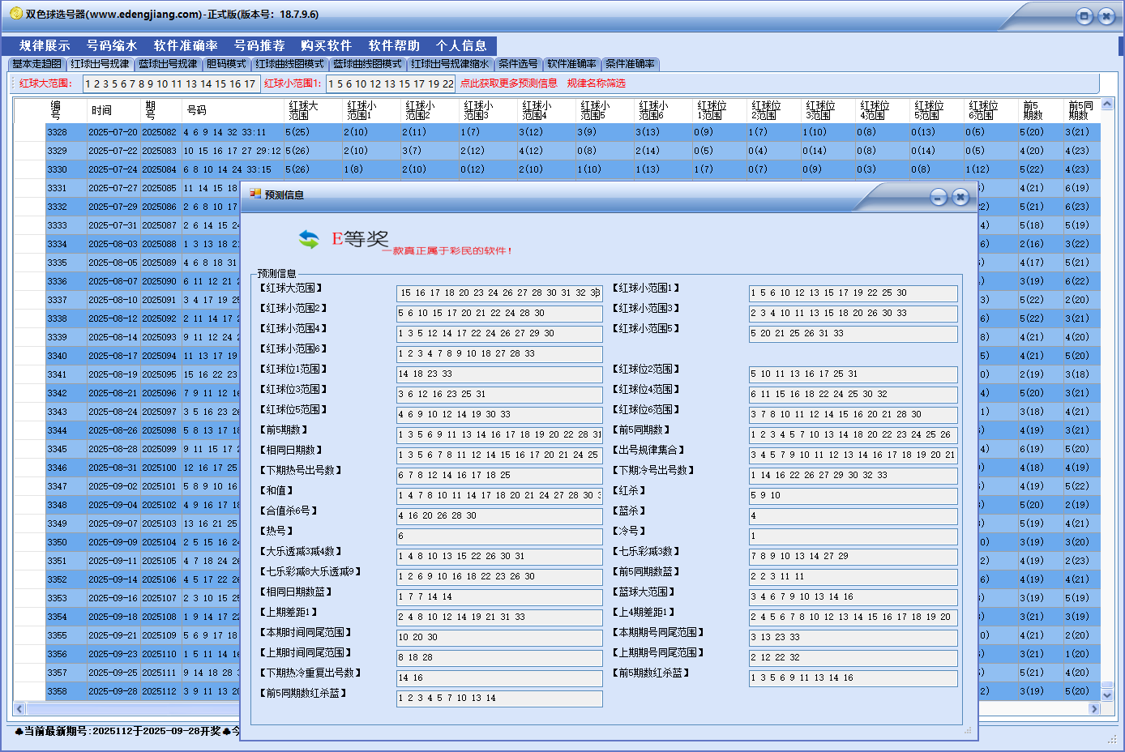Click the grid's scroll-down arrow
Screen dimensions: 1125x752
pyautogui.click(x=1108, y=694)
